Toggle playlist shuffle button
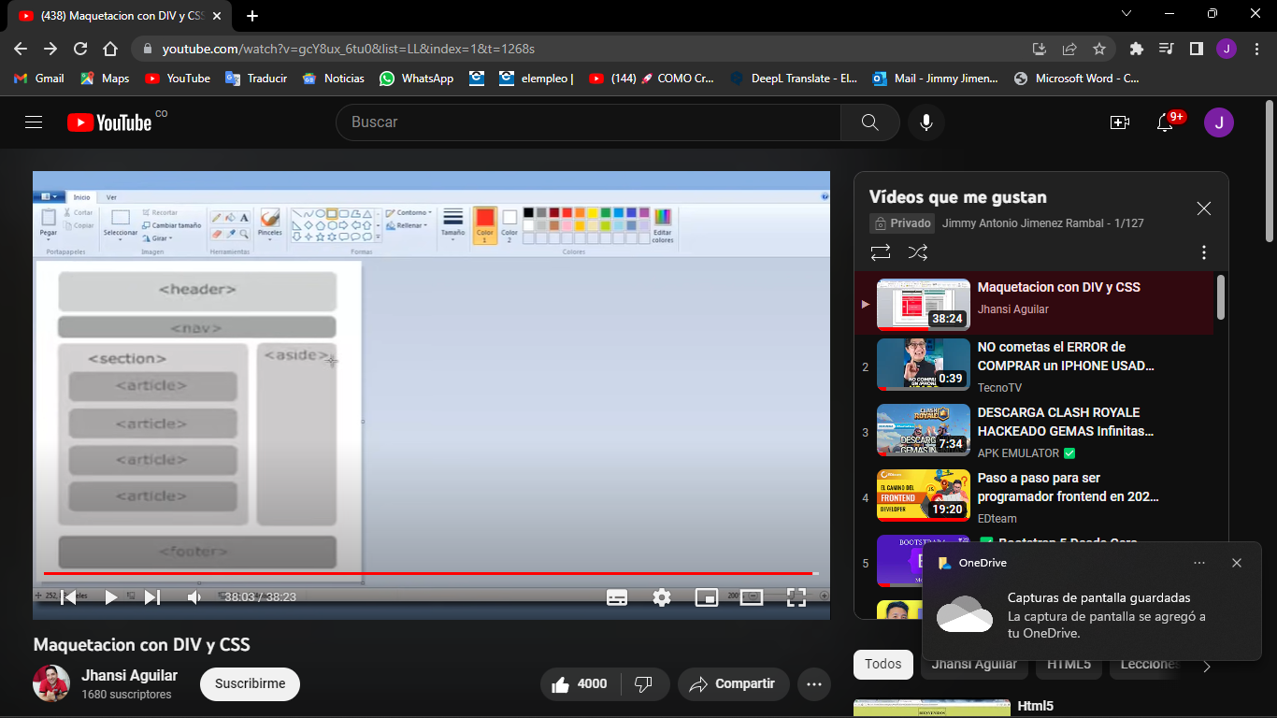1277x718 pixels. point(918,252)
